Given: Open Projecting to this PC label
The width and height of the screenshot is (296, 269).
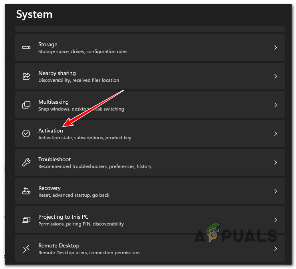Looking at the screenshot, I should tap(63, 217).
